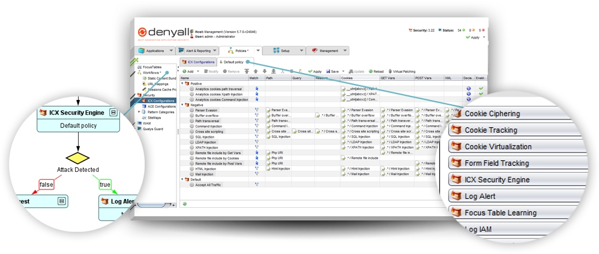Screen dimensions: 599x254
Task: Click the Status indicator at top right
Action: click(445, 30)
